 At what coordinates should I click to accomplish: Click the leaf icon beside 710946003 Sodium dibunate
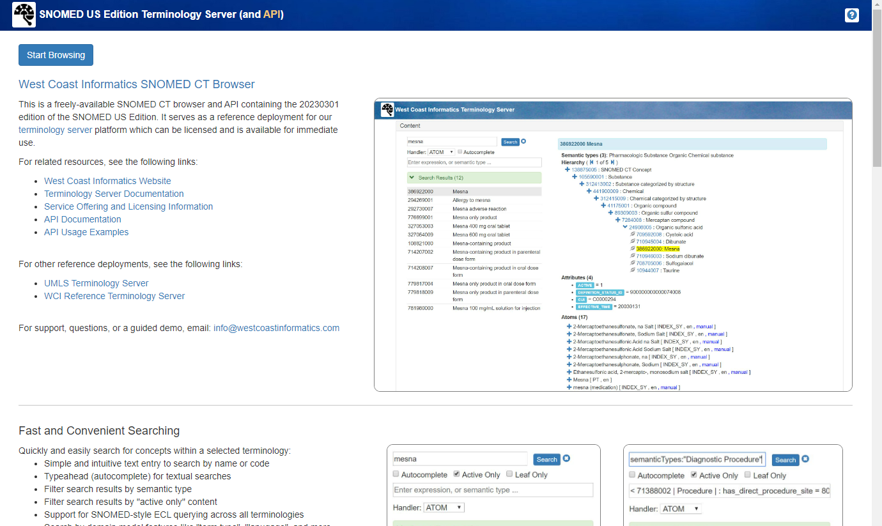tap(632, 256)
